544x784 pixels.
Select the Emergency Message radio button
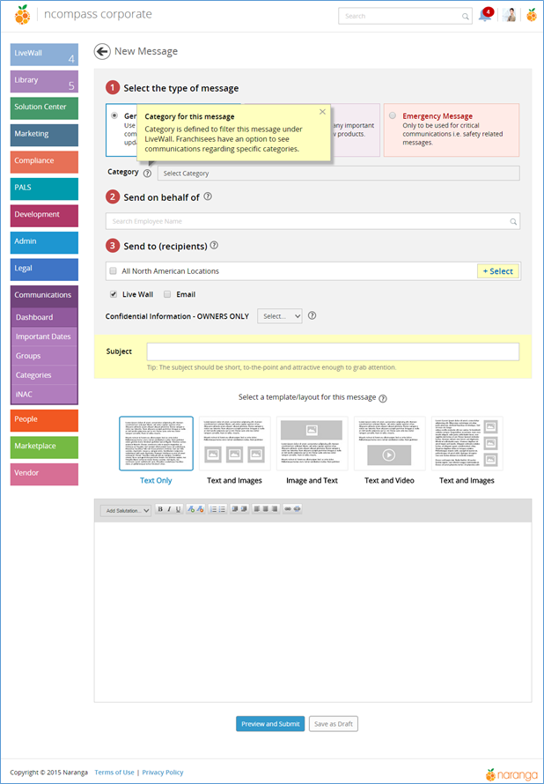click(x=393, y=115)
